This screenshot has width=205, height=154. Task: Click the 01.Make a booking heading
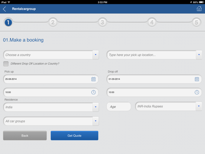coord(23,40)
